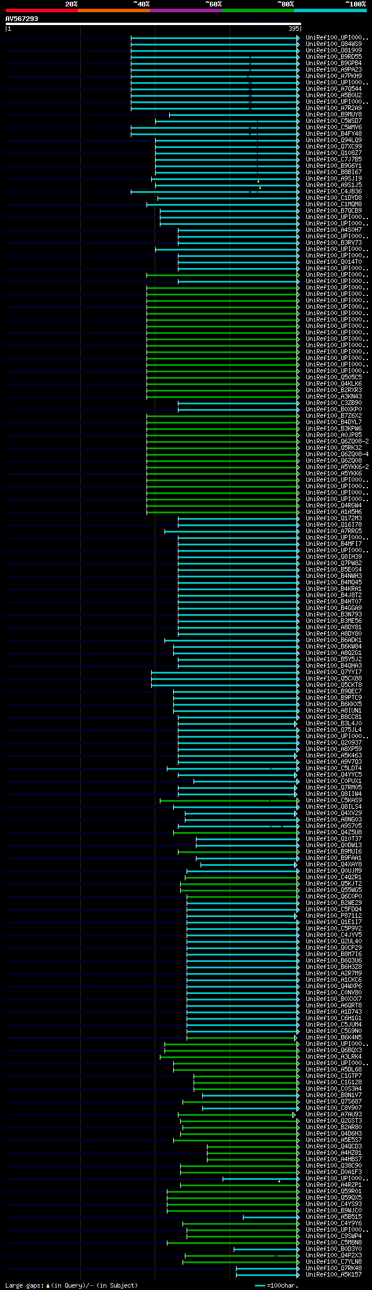Select hit label UniRef100_A5B0U2
Screen dimensions: 372x1290
click(x=334, y=95)
